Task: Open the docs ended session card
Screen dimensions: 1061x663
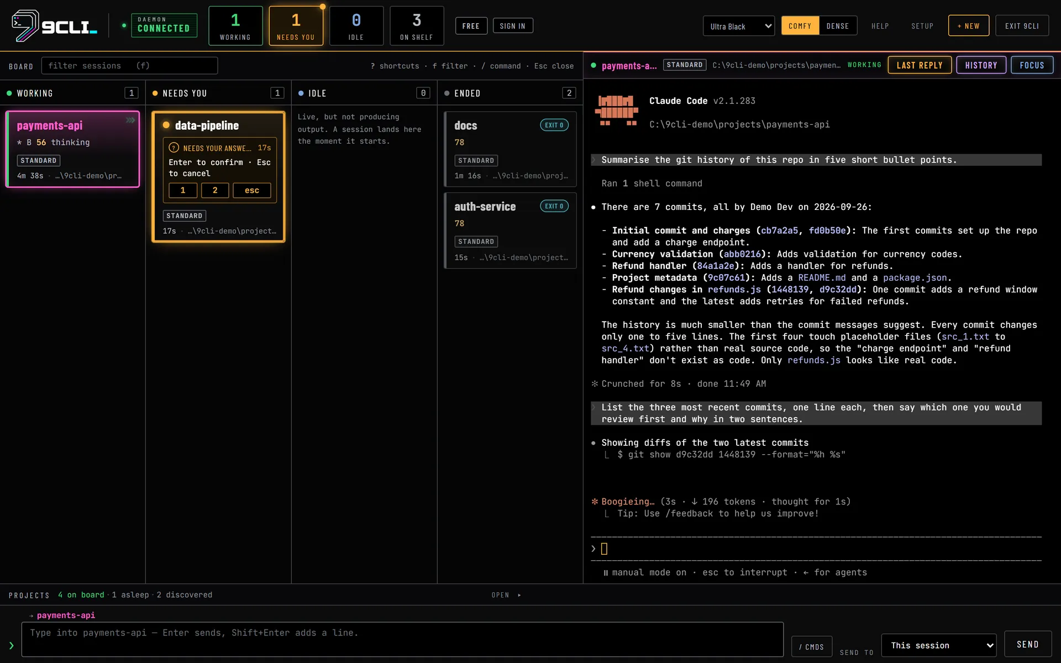Action: (x=510, y=149)
